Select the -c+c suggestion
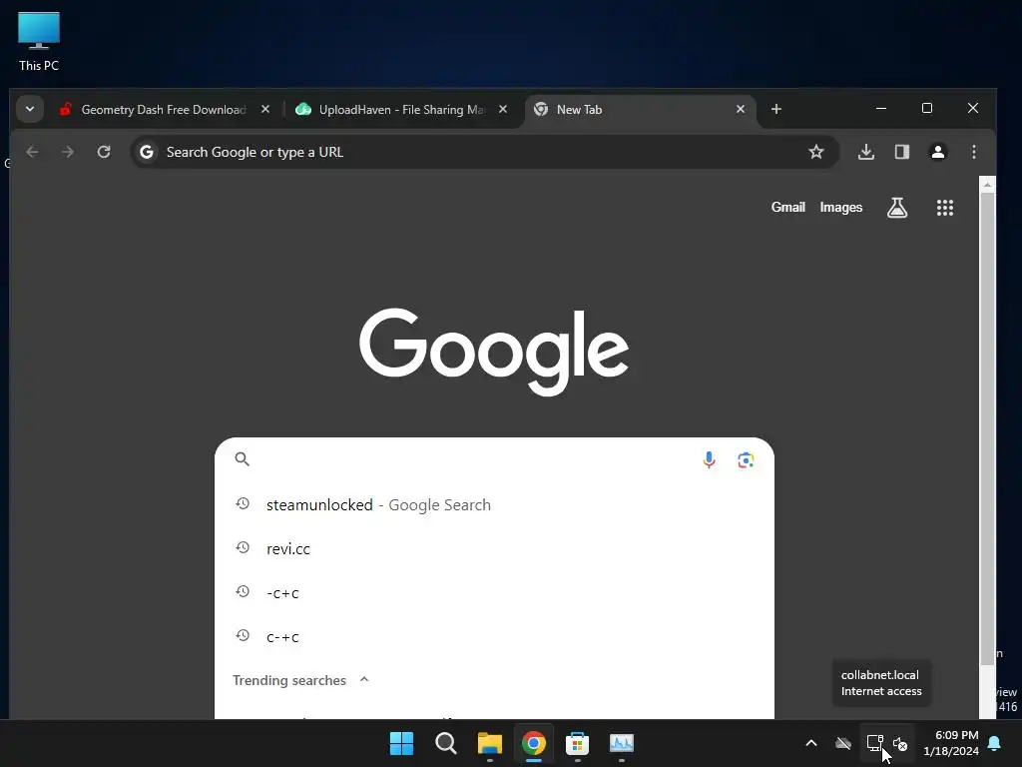Image resolution: width=1022 pixels, height=767 pixels. pos(494,593)
